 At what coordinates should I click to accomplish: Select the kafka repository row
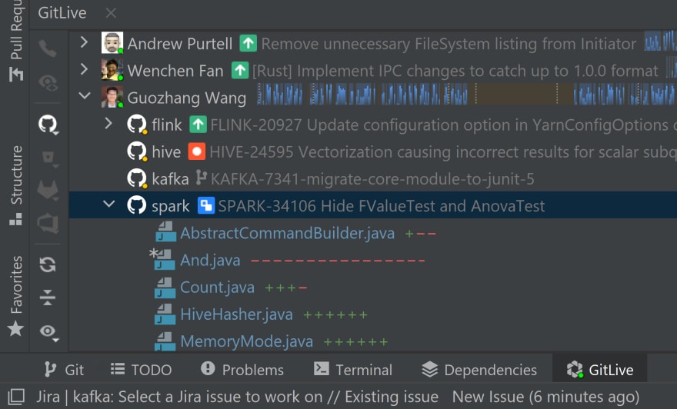[x=373, y=178]
